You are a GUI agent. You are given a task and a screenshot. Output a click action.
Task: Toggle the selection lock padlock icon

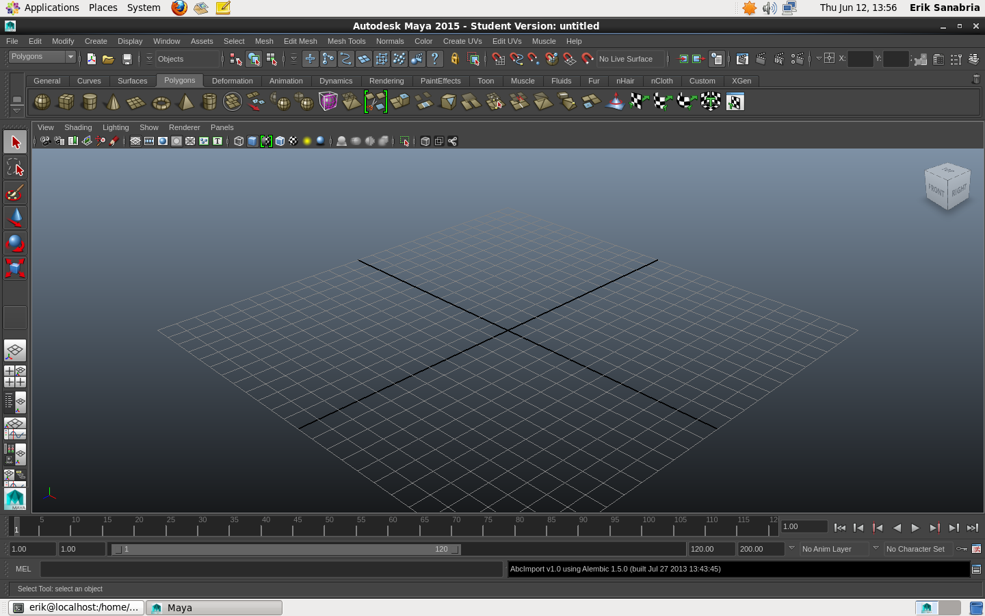[456, 59]
